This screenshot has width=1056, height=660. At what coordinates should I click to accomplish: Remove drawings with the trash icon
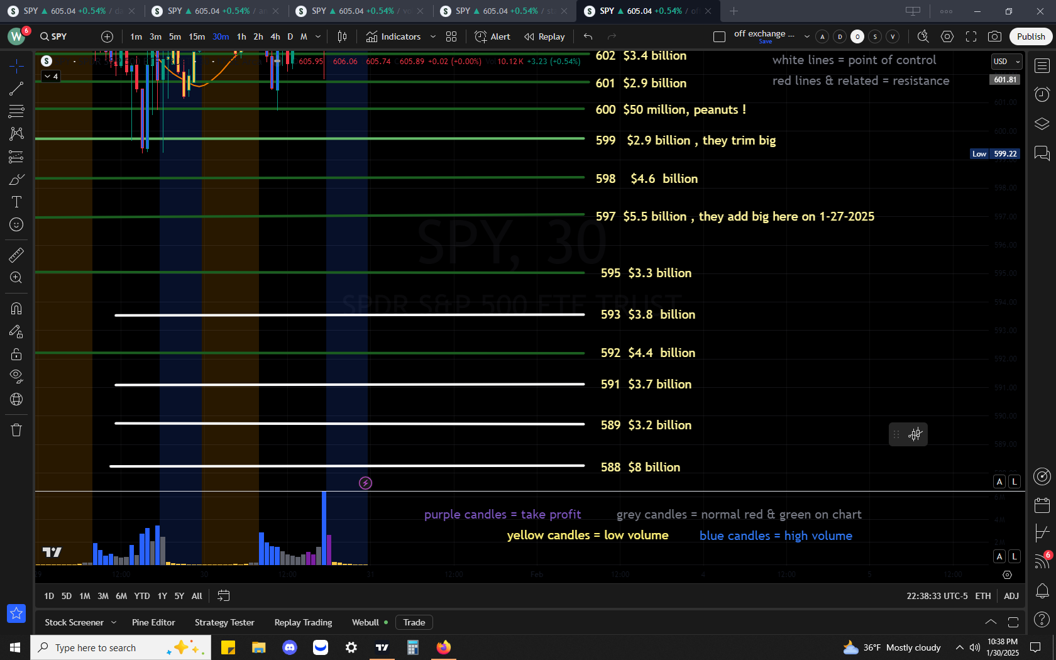16,430
